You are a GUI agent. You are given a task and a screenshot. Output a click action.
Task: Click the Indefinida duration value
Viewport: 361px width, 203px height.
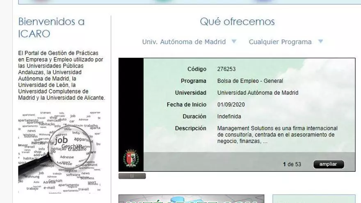(229, 117)
